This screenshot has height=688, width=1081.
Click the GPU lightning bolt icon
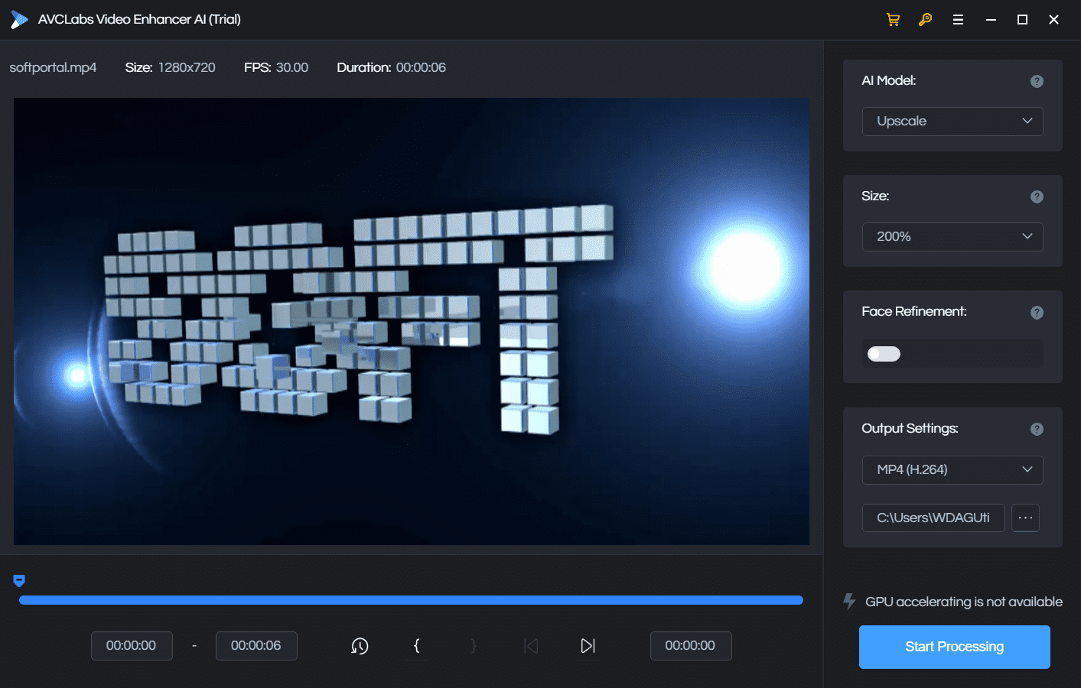click(849, 601)
